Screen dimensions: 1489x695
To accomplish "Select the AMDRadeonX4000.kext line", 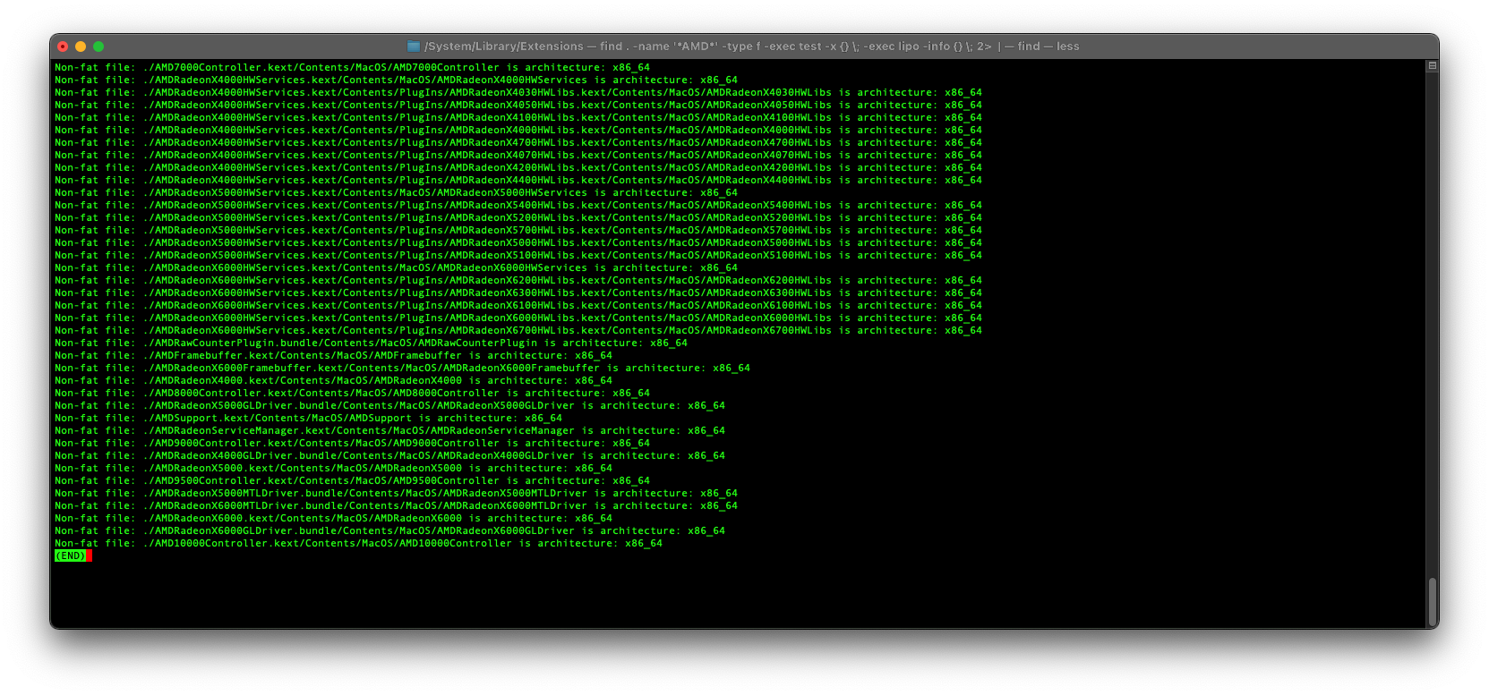I will pyautogui.click(x=333, y=380).
